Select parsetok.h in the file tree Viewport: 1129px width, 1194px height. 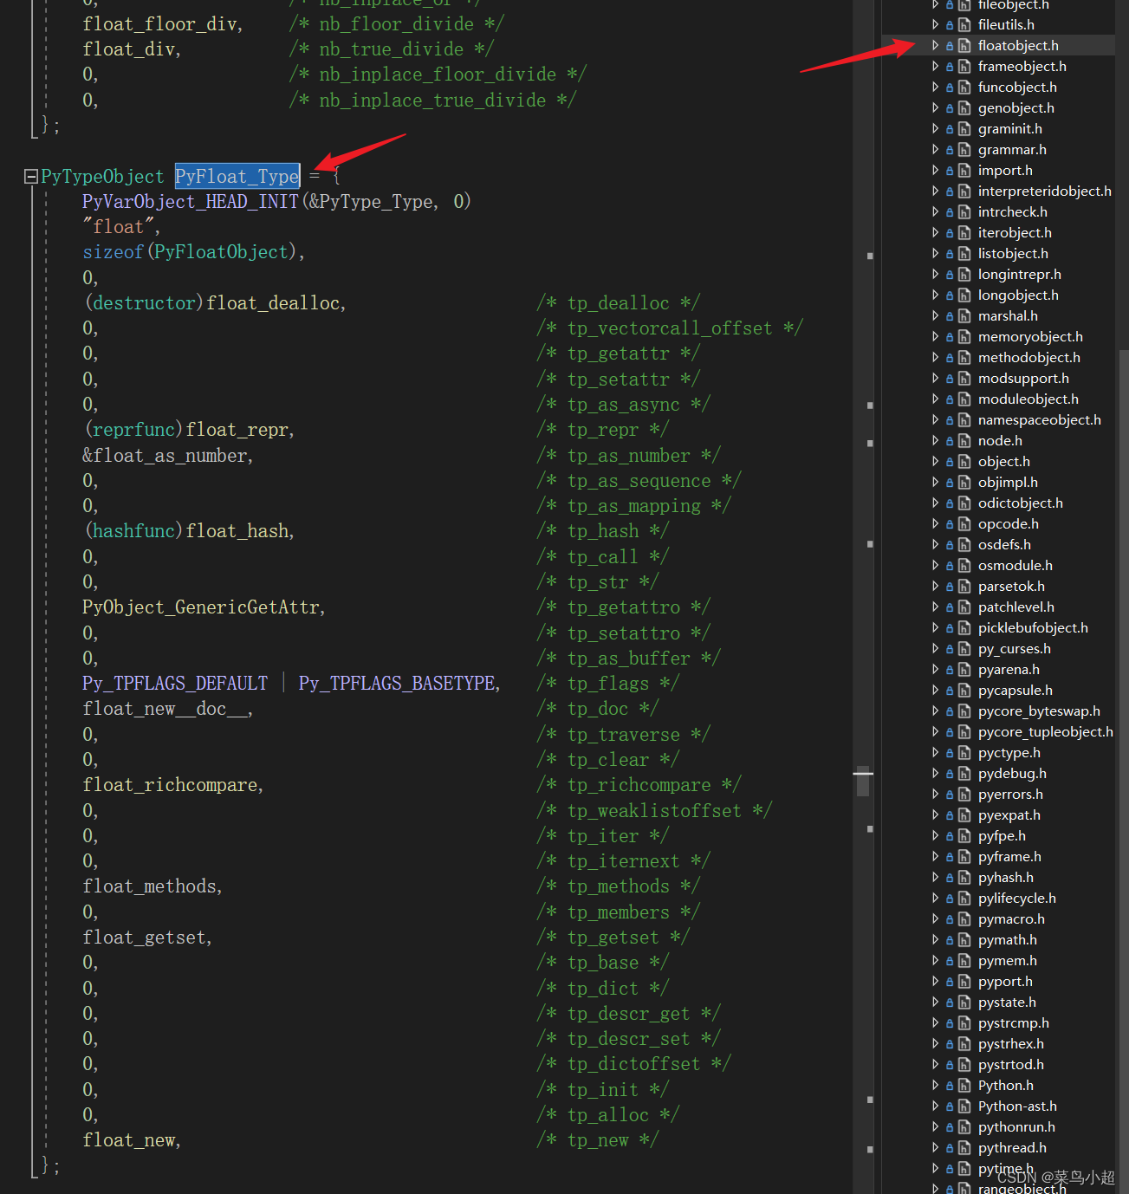tap(1011, 586)
